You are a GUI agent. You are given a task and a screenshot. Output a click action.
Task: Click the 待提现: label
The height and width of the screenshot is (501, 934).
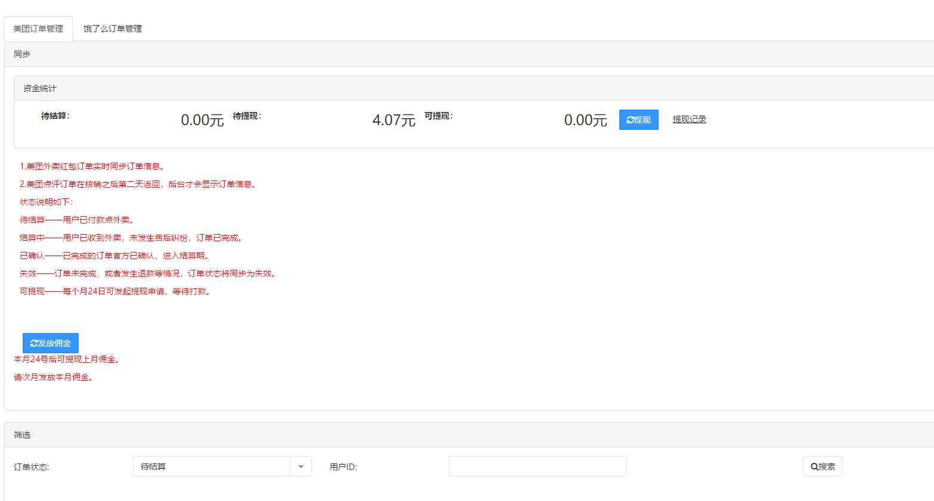(247, 116)
